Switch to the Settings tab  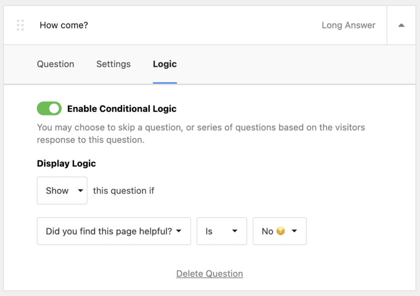pos(113,64)
